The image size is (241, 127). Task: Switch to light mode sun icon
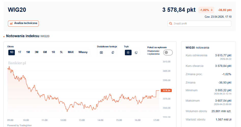(128, 52)
